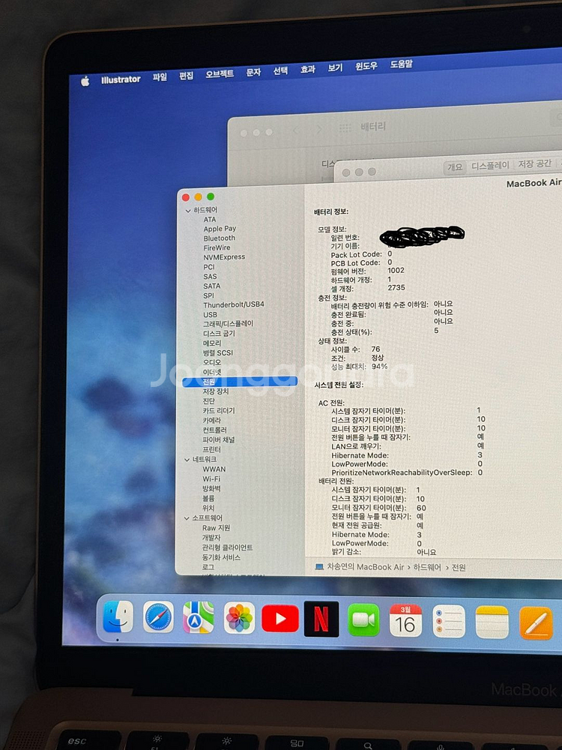This screenshot has height=750, width=562.
Task: Select Wi-Fi under 네트워크
Action: 211,478
